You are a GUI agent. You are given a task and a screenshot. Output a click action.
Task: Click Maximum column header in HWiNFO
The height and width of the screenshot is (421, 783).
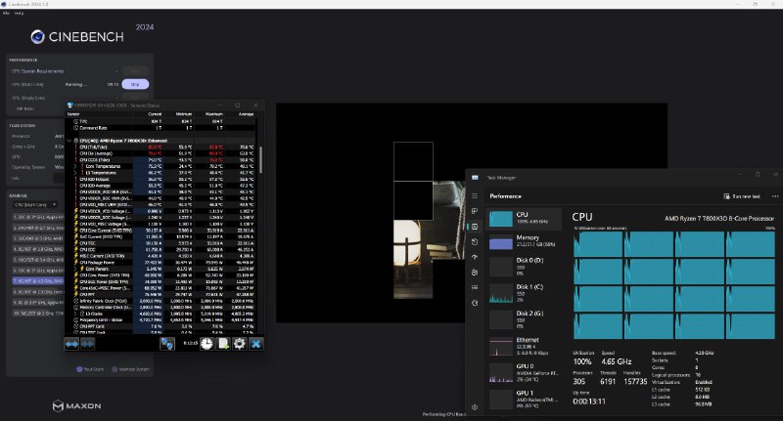click(213, 114)
